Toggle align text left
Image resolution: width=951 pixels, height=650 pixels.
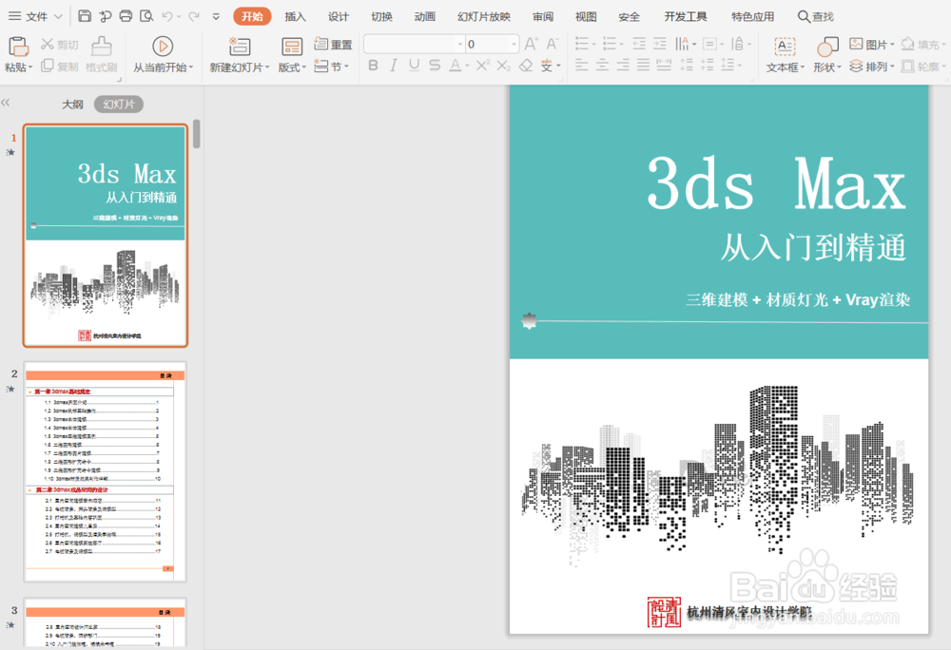pyautogui.click(x=582, y=65)
